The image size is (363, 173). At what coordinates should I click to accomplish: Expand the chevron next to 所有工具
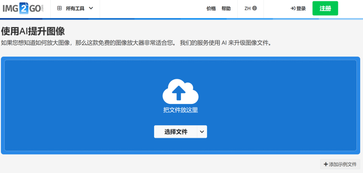[x=91, y=8]
